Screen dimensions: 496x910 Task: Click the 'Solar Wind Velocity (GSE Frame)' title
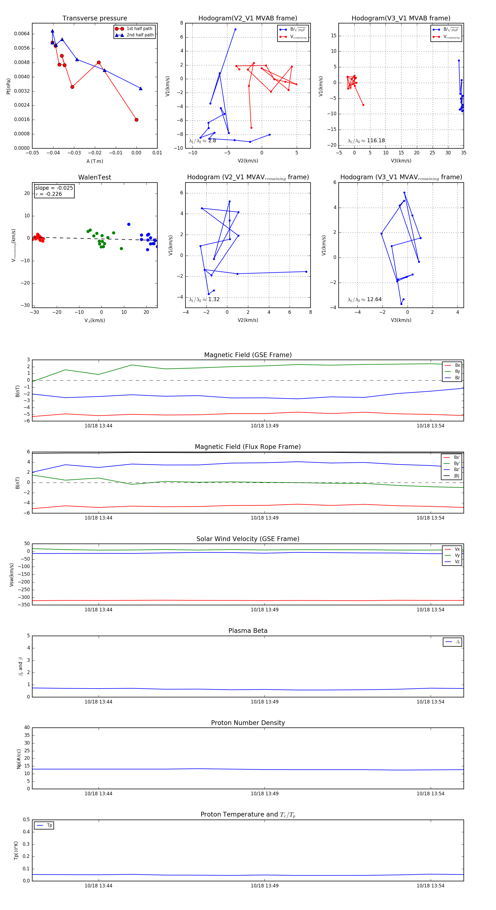(248, 539)
